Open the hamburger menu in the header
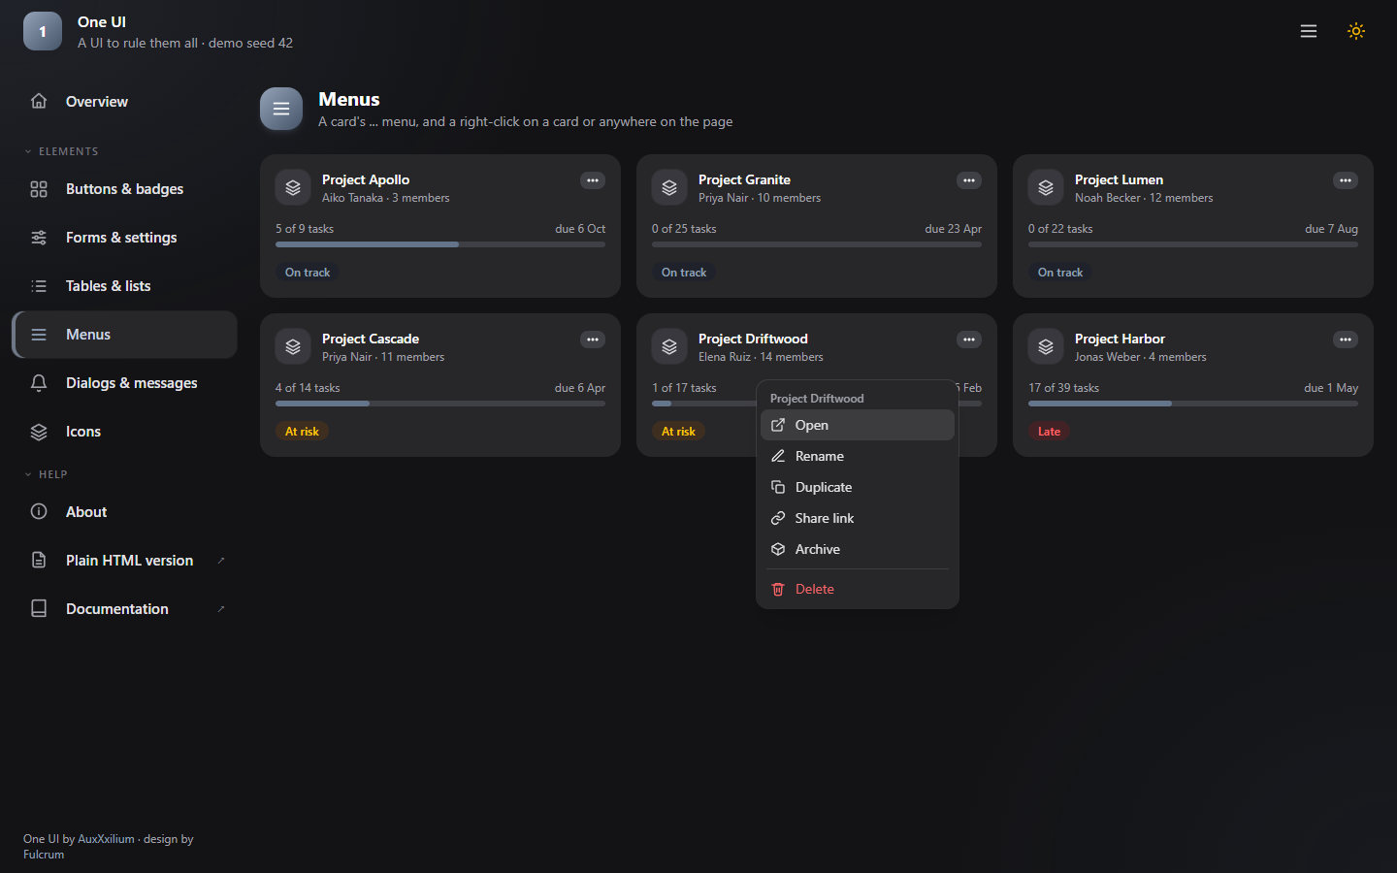1397x873 pixels. point(1309,31)
